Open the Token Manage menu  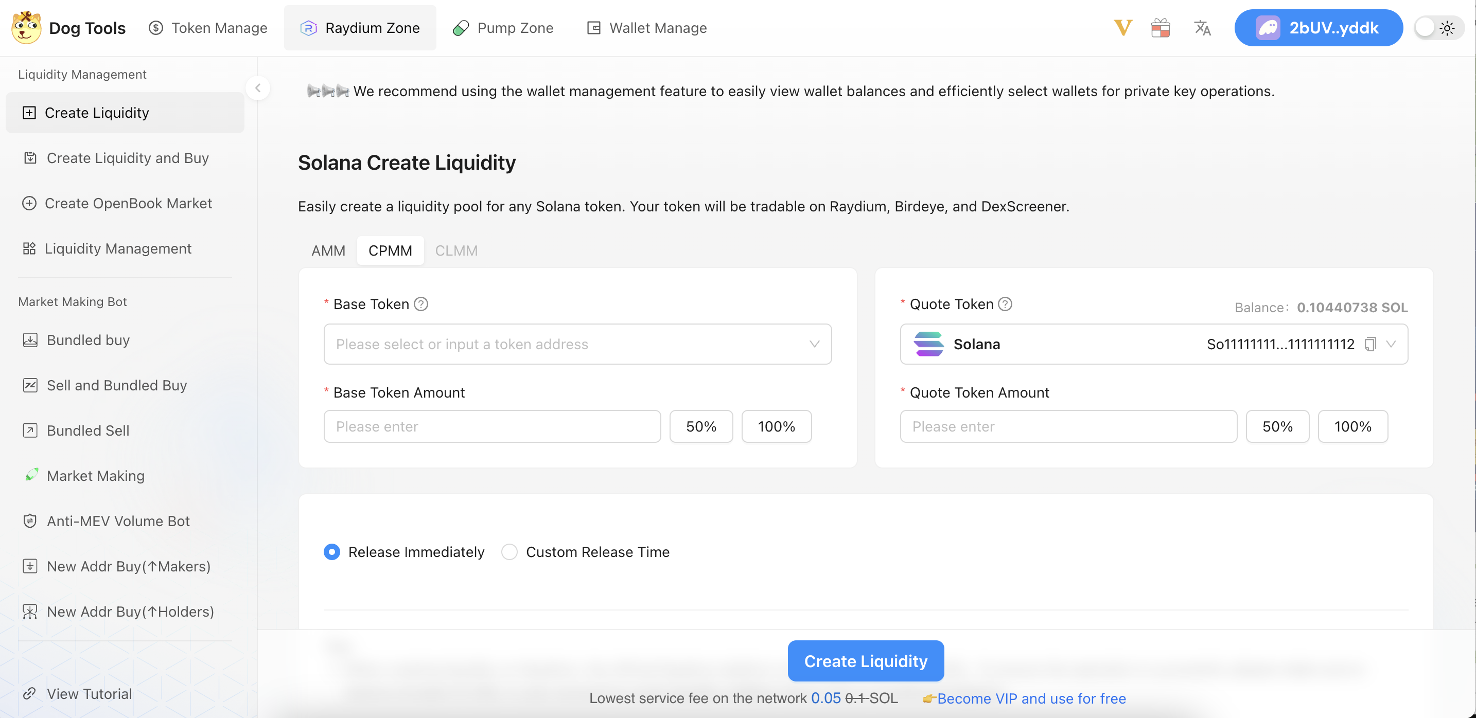click(x=208, y=27)
